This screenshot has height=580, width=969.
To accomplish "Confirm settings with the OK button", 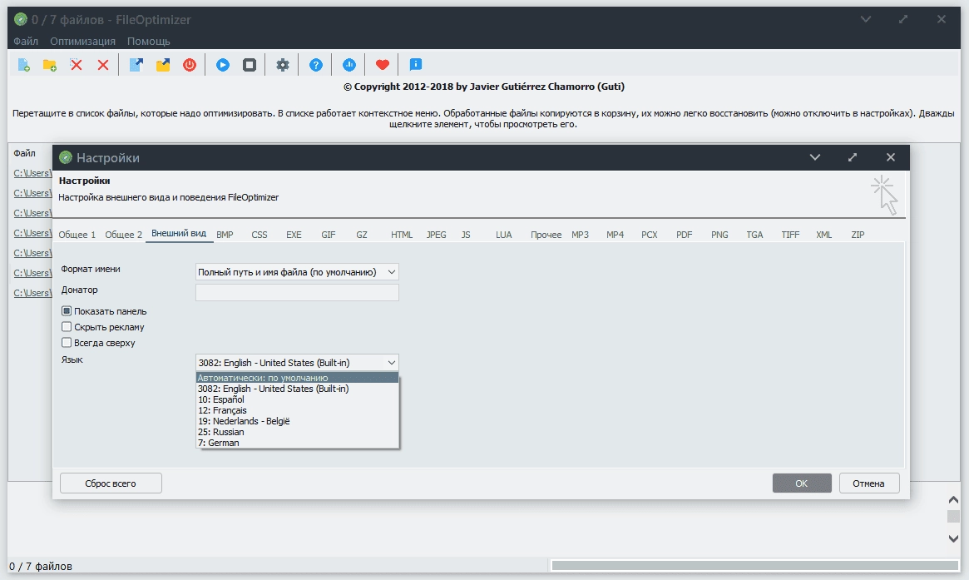I will coord(802,483).
